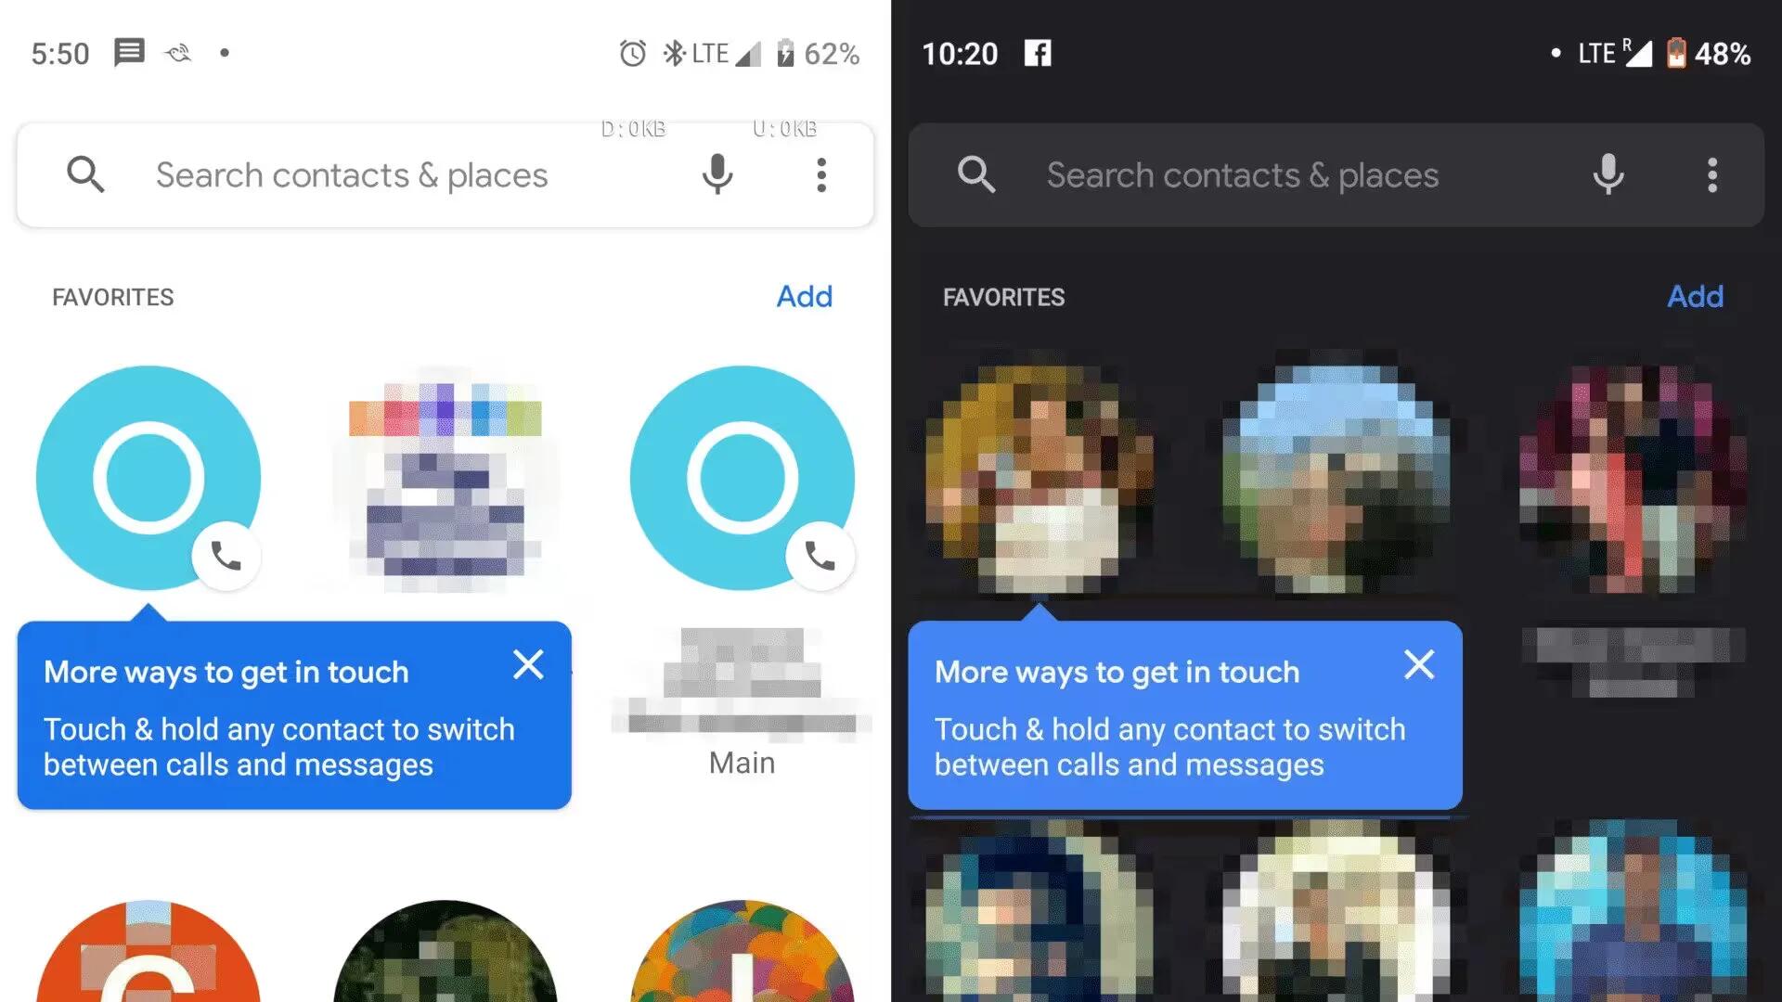Tap Add to create a new favorite (right)
Image resolution: width=1782 pixels, height=1002 pixels.
1695,297
